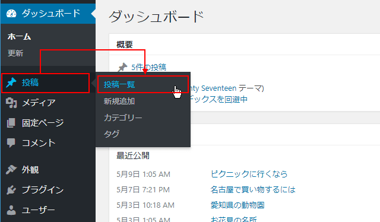This screenshot has width=380, height=222.
Task: Open タグ from the posts submenu
Action: [112, 134]
